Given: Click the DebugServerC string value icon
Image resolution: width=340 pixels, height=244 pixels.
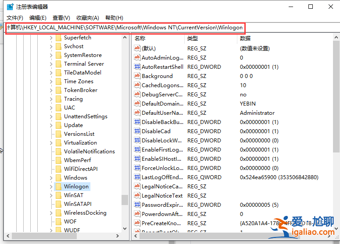Looking at the screenshot, I should [x=137, y=94].
